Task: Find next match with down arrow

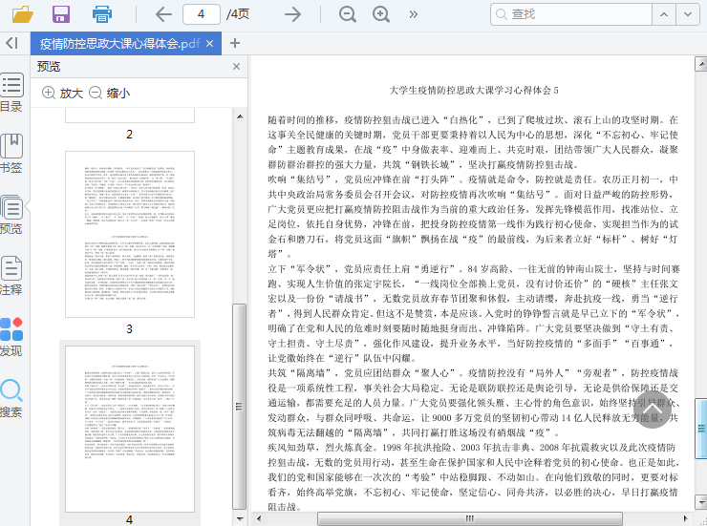Action: (688, 14)
